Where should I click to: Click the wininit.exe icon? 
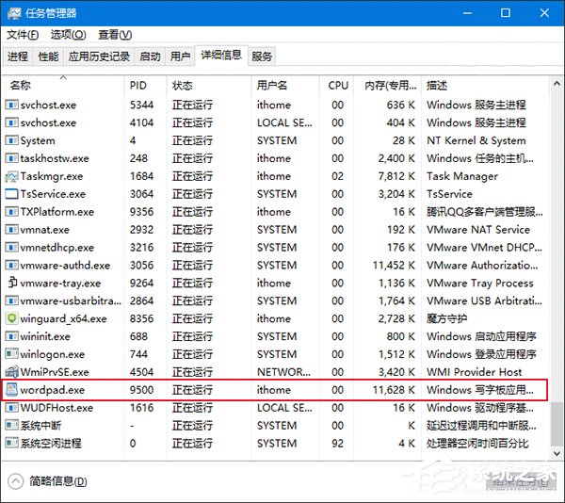pyautogui.click(x=11, y=336)
